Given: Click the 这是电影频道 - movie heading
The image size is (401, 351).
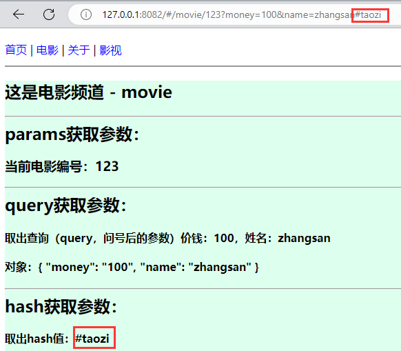Looking at the screenshot, I should [x=88, y=92].
